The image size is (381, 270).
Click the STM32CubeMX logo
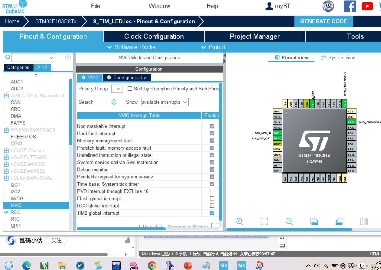14,7
